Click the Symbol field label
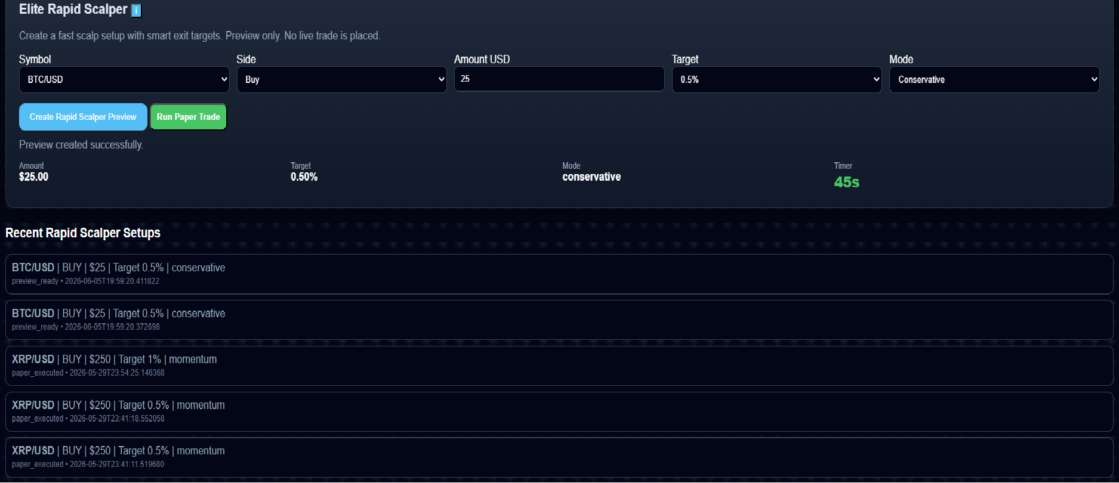Image resolution: width=1119 pixels, height=483 pixels. (x=35, y=59)
